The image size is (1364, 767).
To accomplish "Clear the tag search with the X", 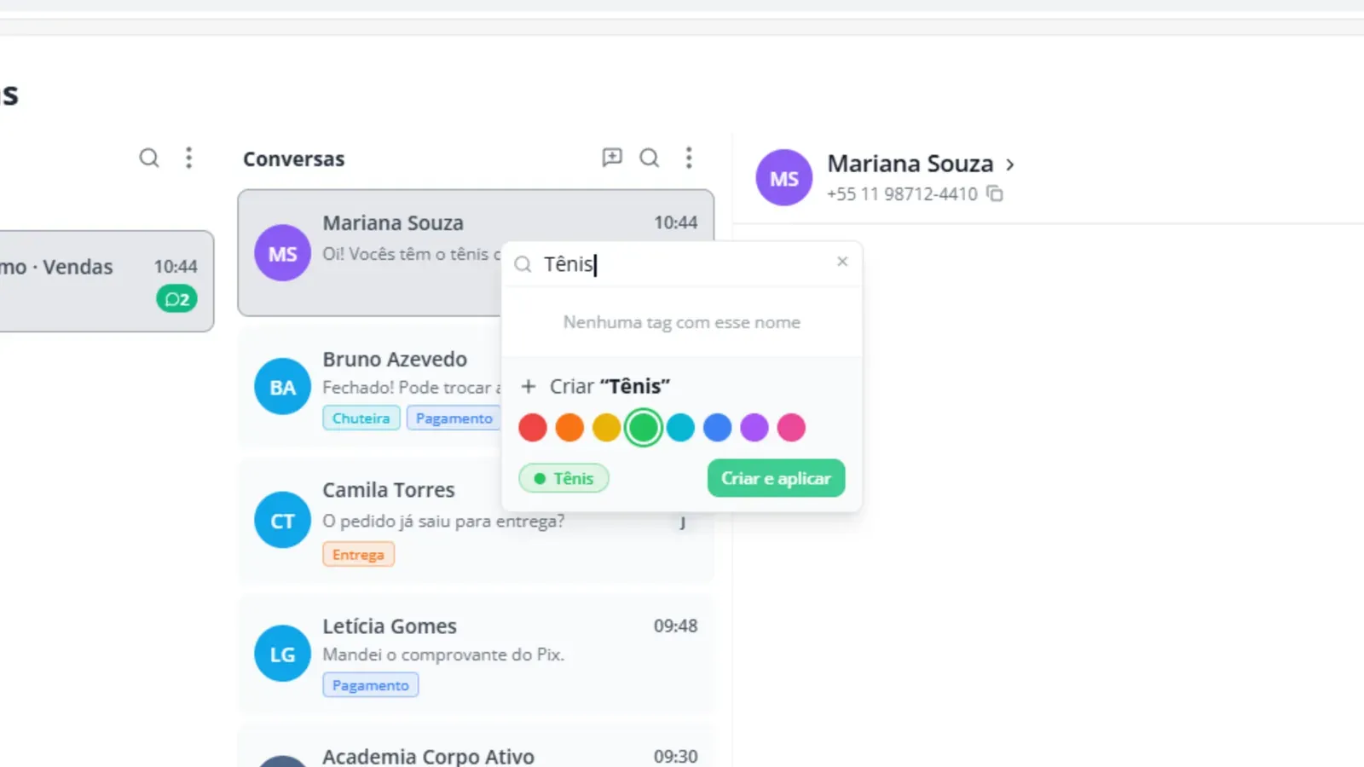I will [x=842, y=262].
